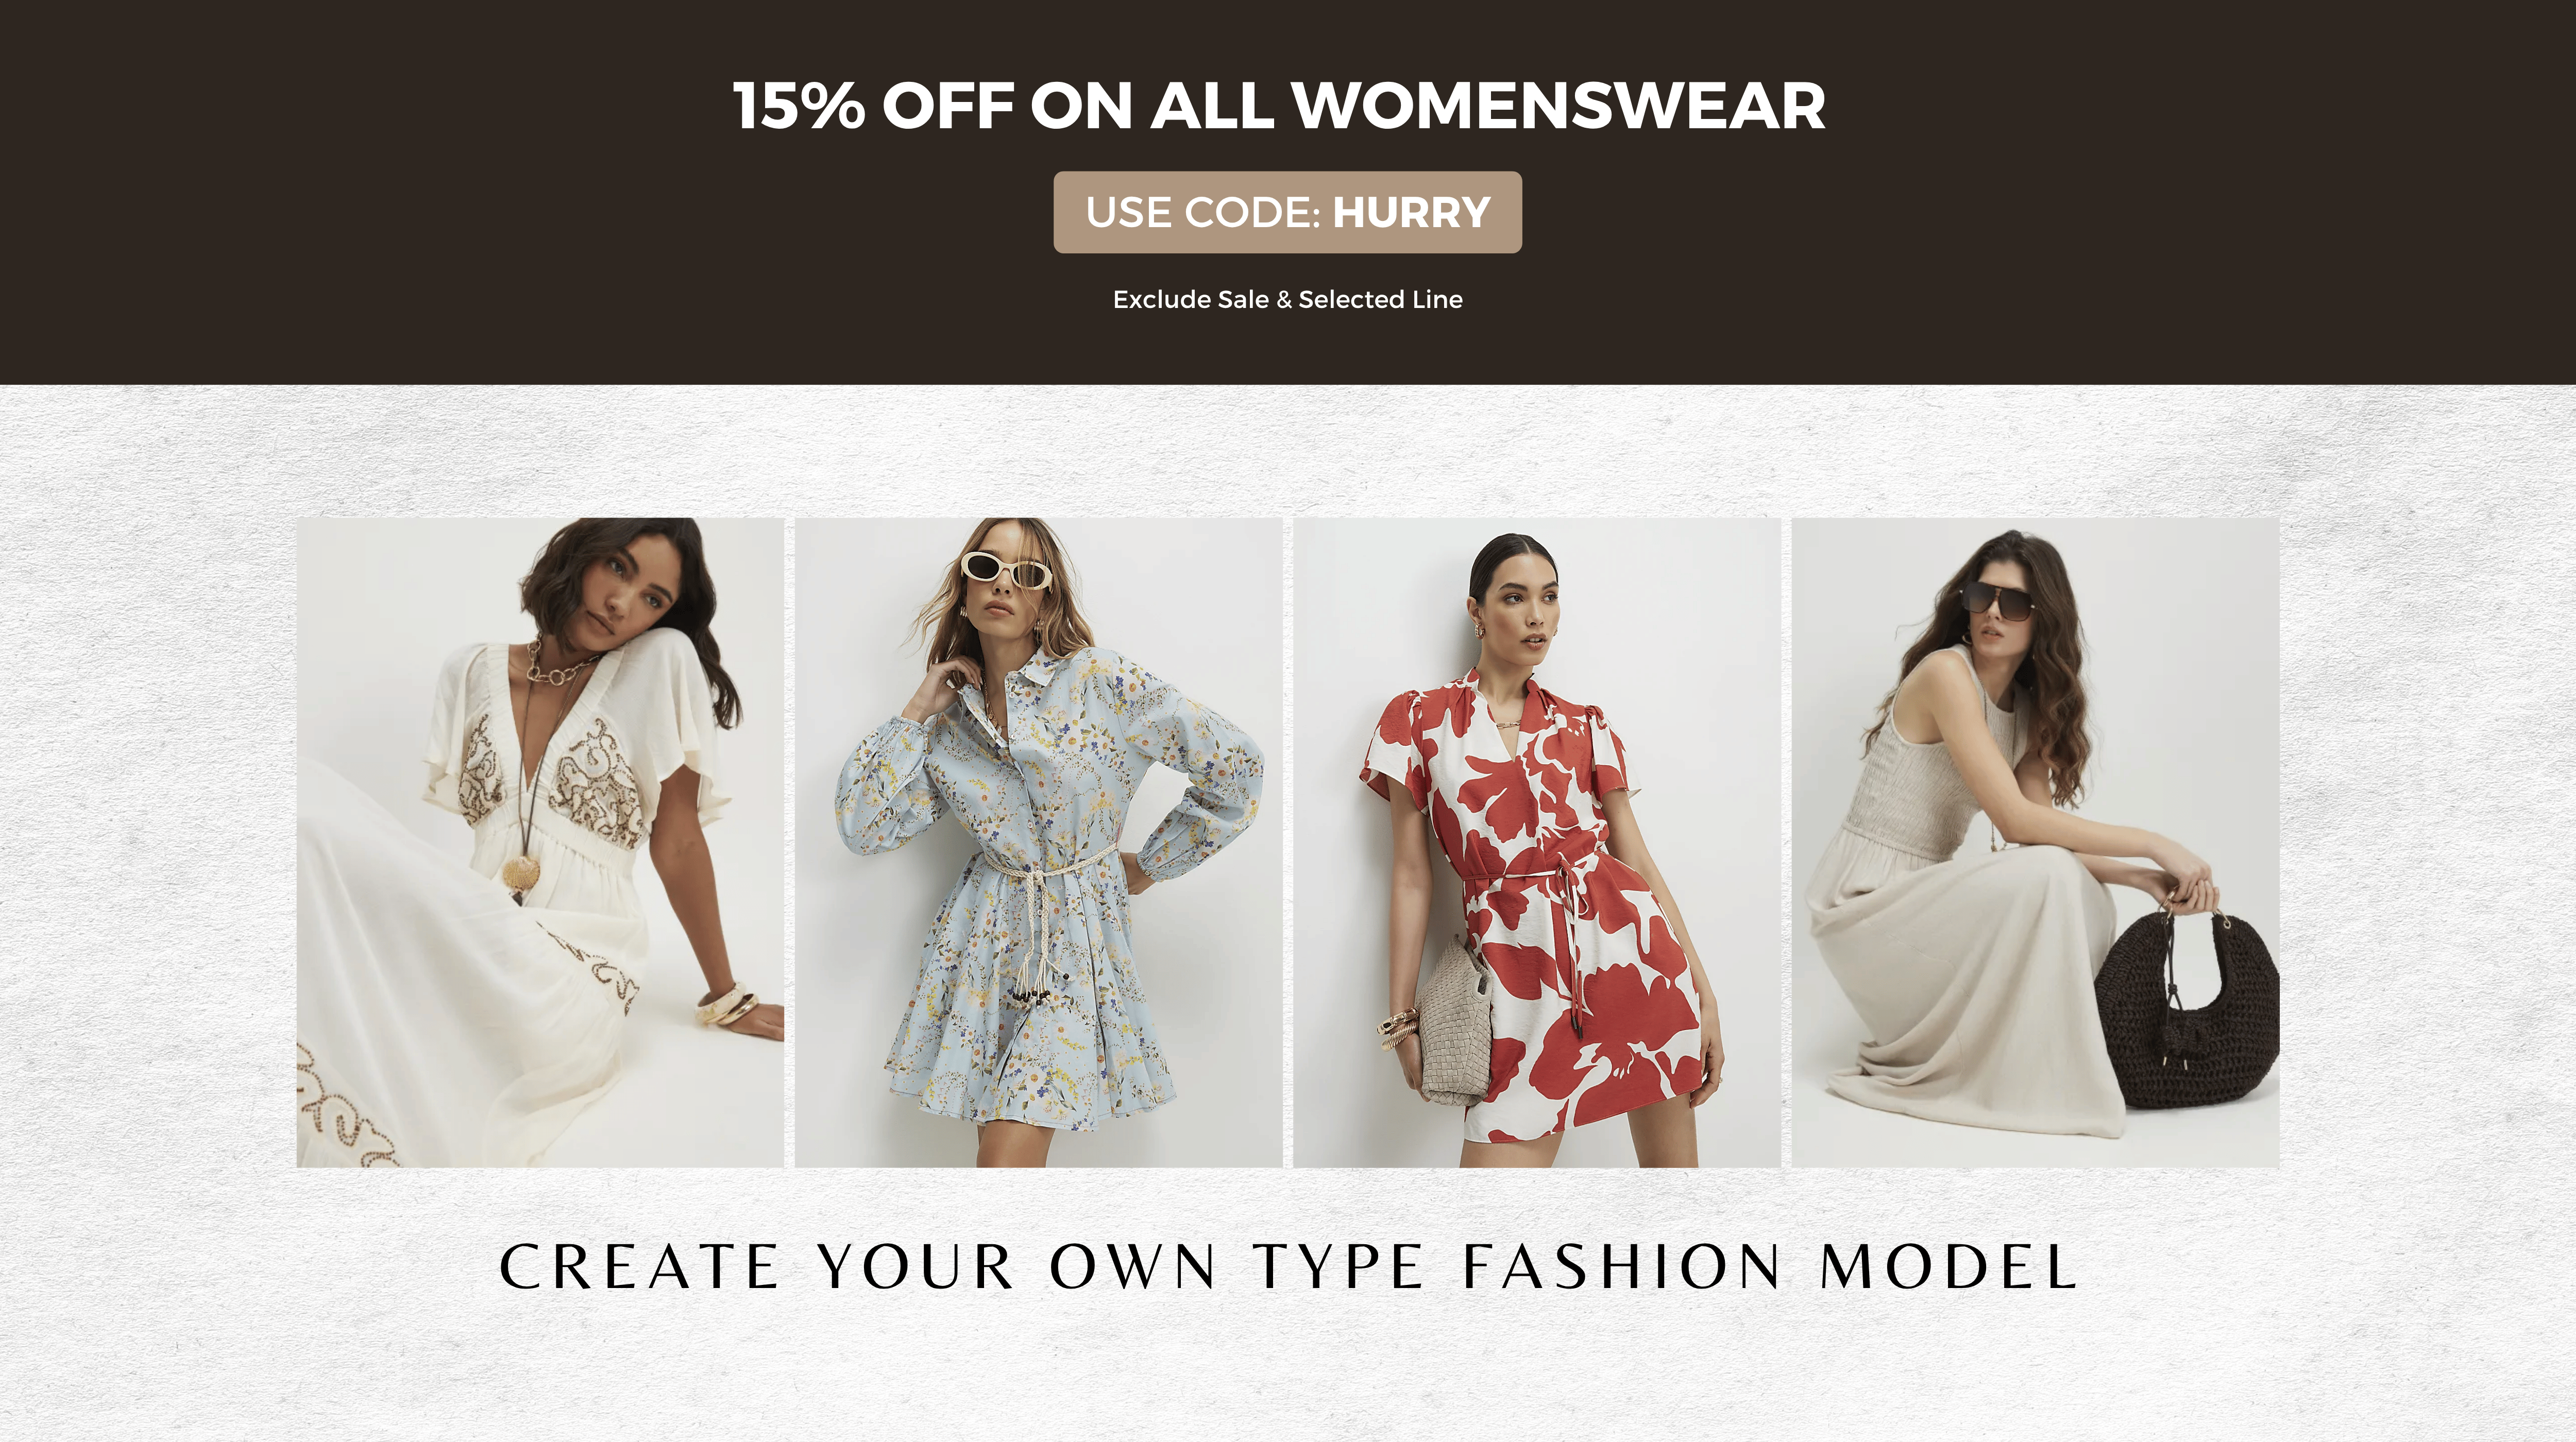Click the USE CODE: HURRY button

tap(1287, 212)
